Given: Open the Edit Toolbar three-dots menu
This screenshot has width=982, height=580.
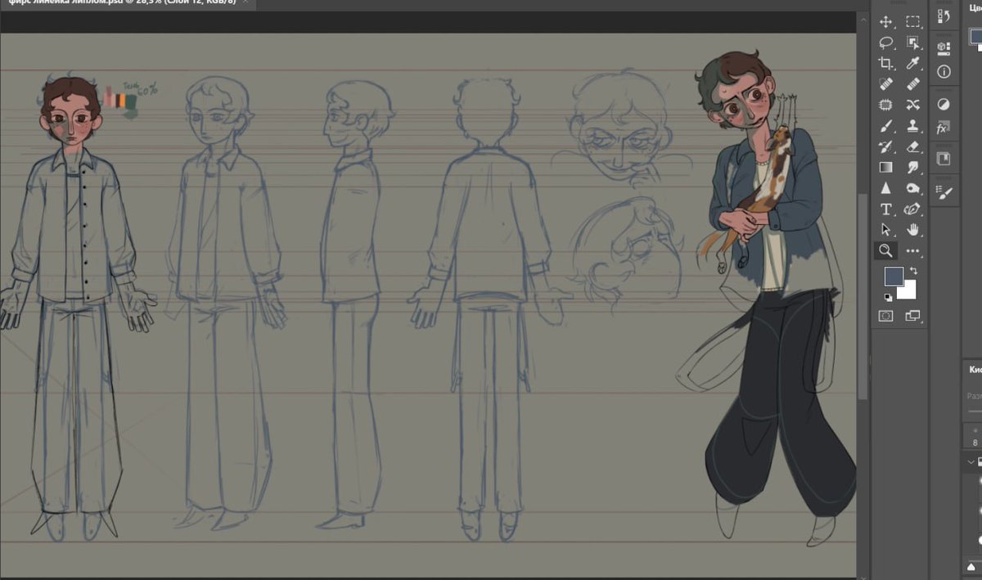Looking at the screenshot, I should (x=913, y=251).
